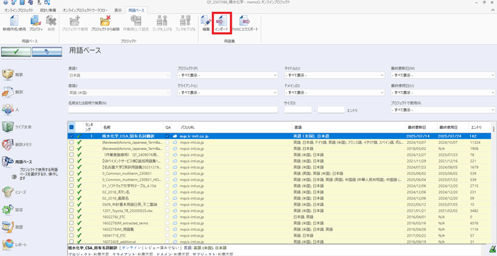Click the first サイズ minimum entries field
497x256 pixels.
coord(298,110)
